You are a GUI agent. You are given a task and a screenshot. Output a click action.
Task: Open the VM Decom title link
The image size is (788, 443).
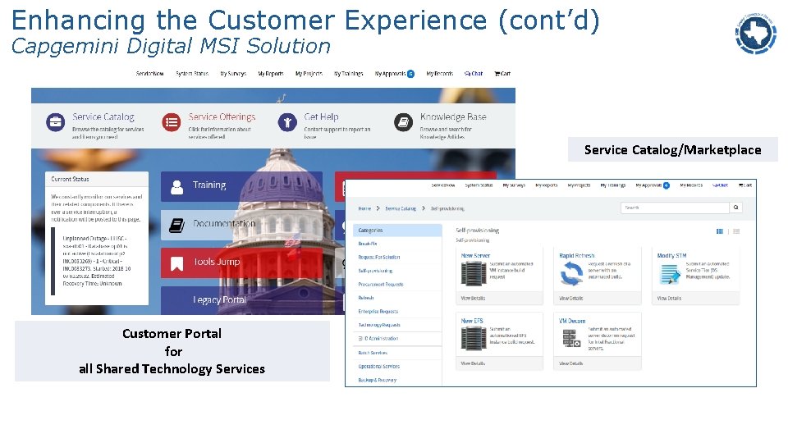pos(572,321)
